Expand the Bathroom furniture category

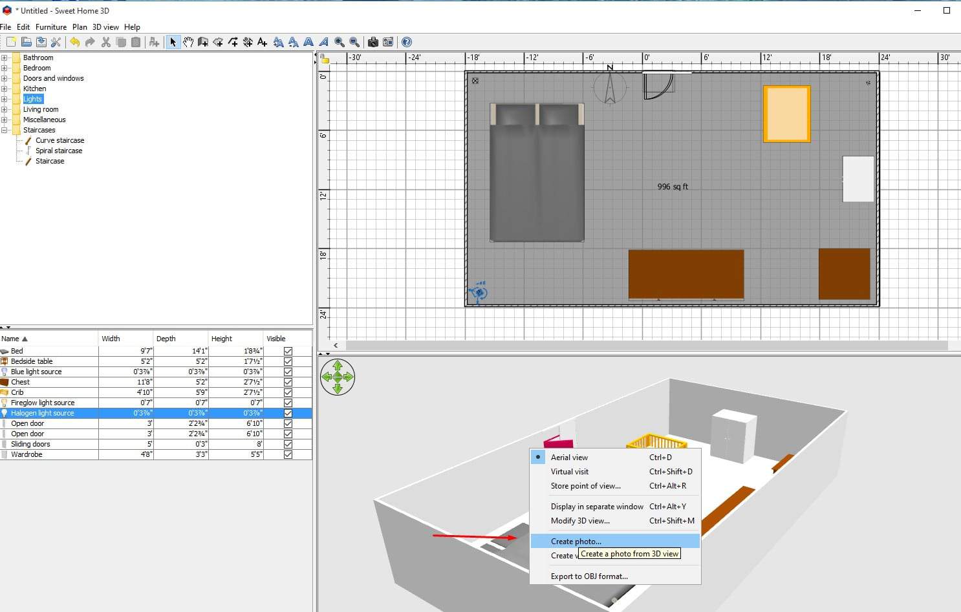(x=5, y=58)
